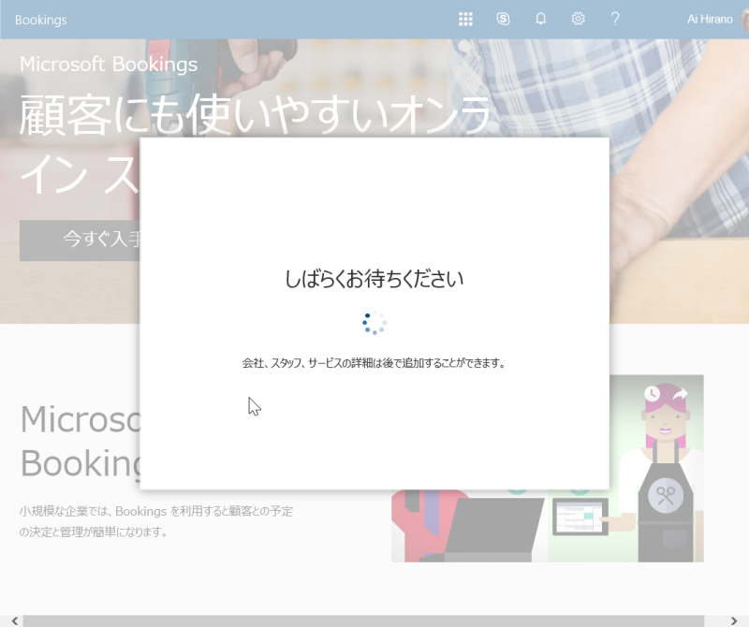This screenshot has width=749, height=627.
Task: Click the Microsoft Bookings hero title
Action: pos(109,64)
